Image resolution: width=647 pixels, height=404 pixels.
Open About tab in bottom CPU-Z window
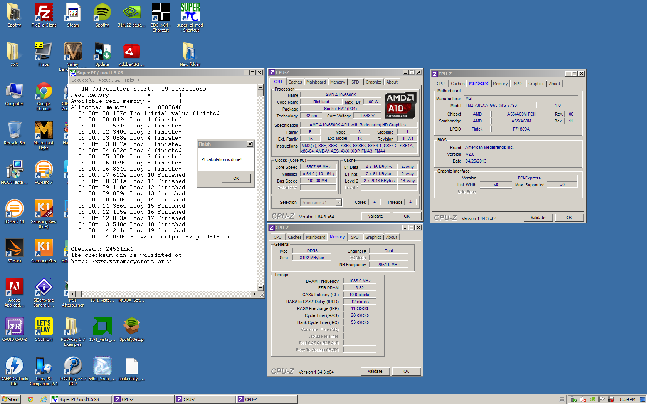tap(392, 237)
